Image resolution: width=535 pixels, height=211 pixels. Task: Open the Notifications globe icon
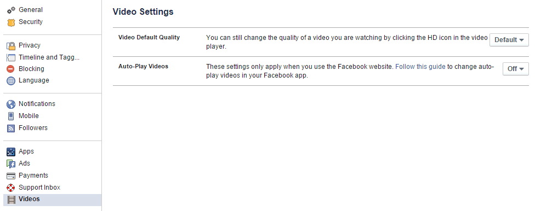tap(11, 104)
